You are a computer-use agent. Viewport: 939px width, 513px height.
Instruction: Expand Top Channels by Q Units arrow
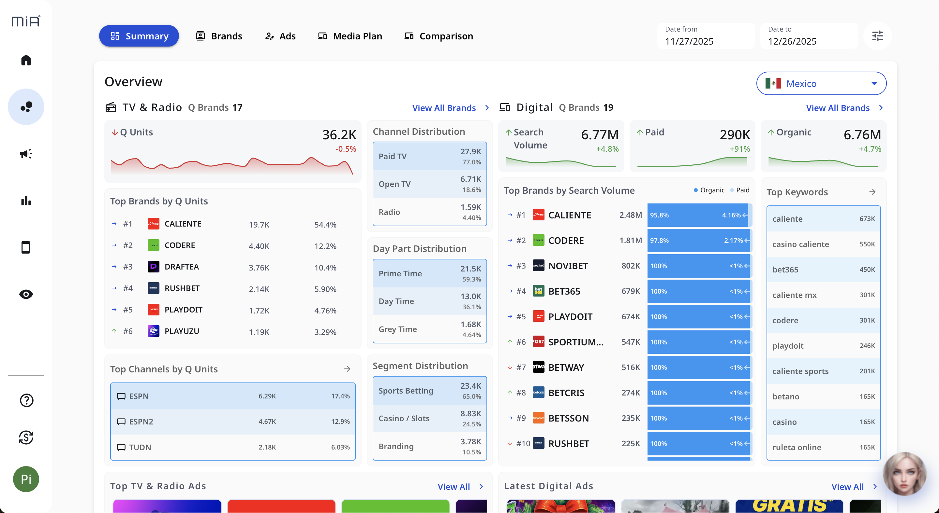[x=347, y=369]
